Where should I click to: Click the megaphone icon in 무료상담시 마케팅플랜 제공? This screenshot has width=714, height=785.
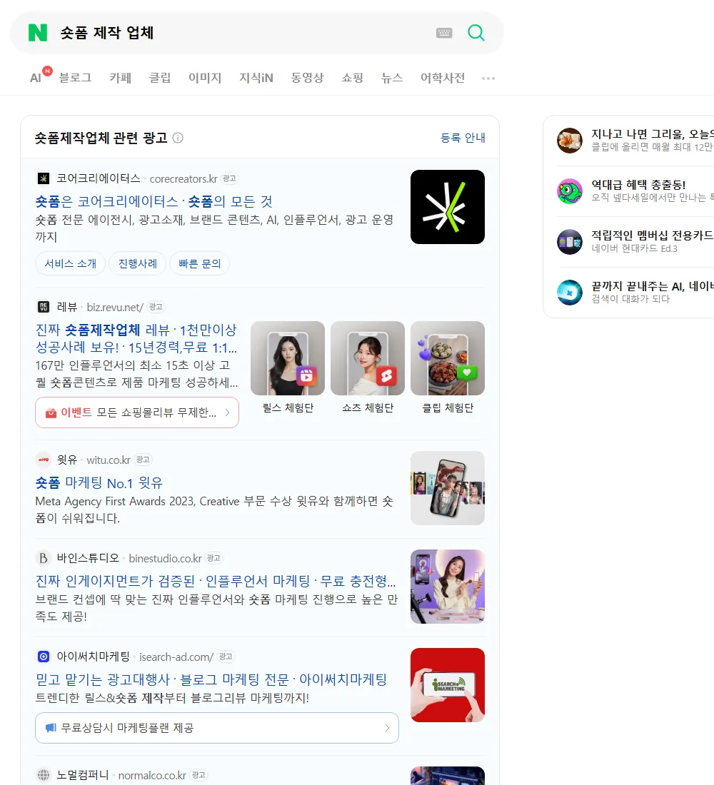click(x=51, y=727)
